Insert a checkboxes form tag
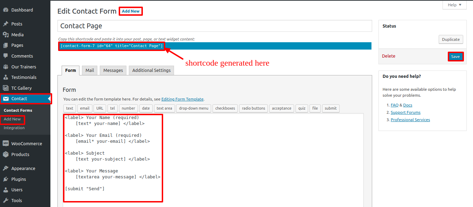473x207 pixels. tap(225, 108)
